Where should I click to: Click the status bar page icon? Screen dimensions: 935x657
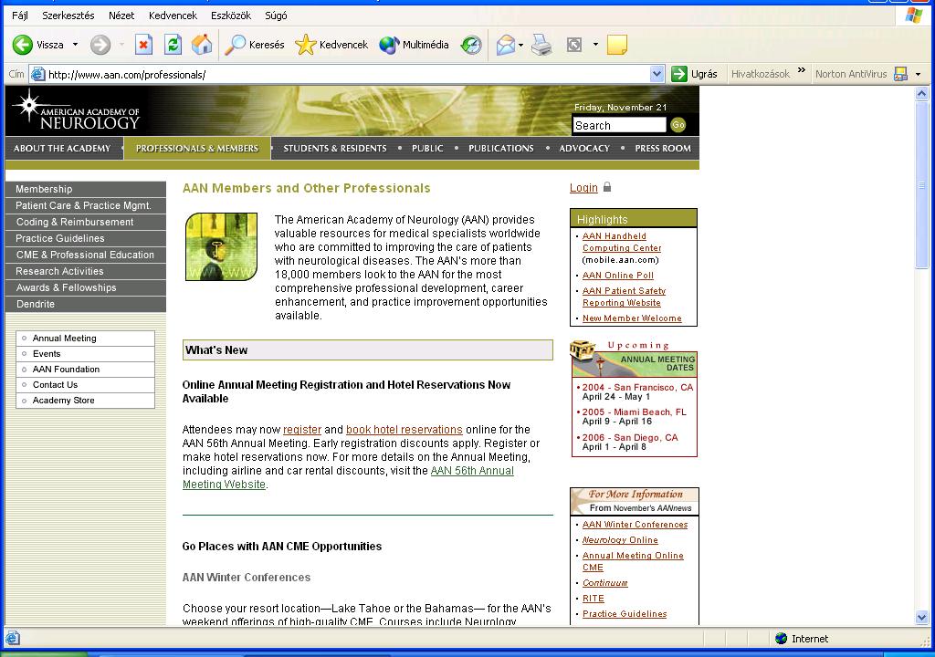(x=13, y=638)
